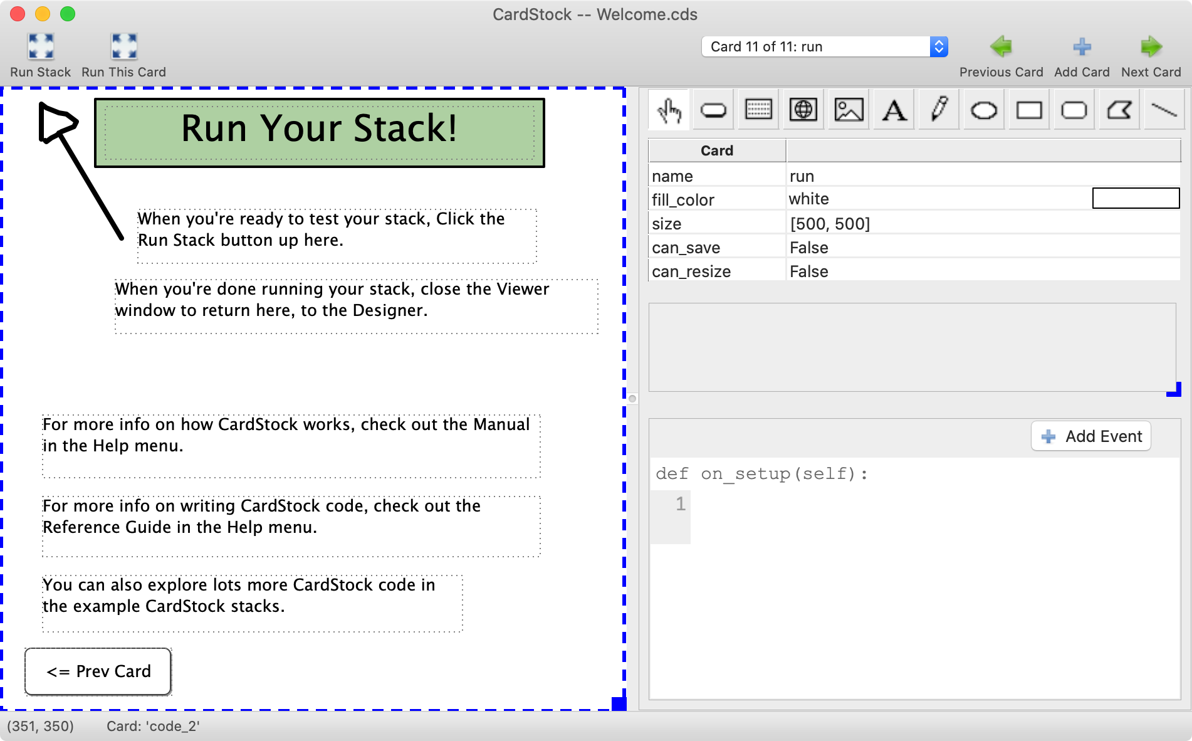Click the Run This Card icon

tap(124, 47)
